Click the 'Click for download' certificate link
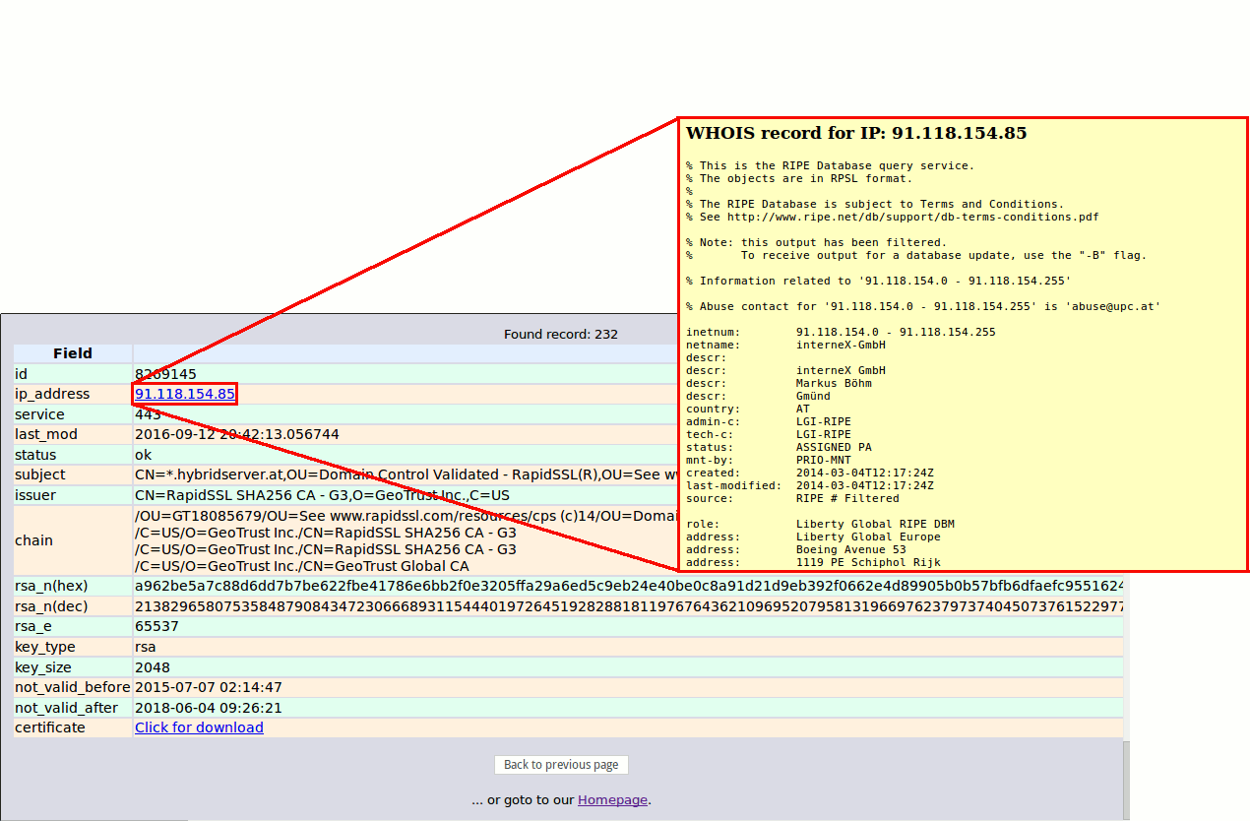 pos(199,727)
